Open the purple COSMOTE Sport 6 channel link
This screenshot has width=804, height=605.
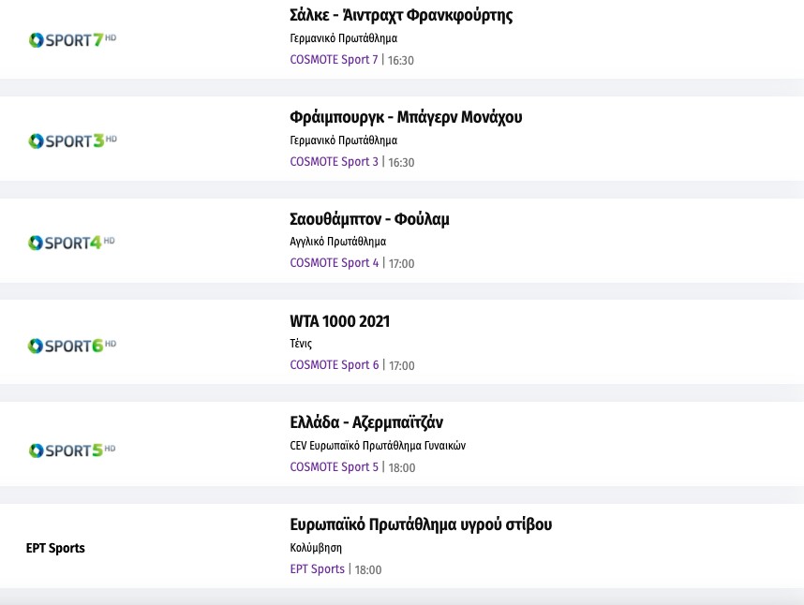point(334,364)
